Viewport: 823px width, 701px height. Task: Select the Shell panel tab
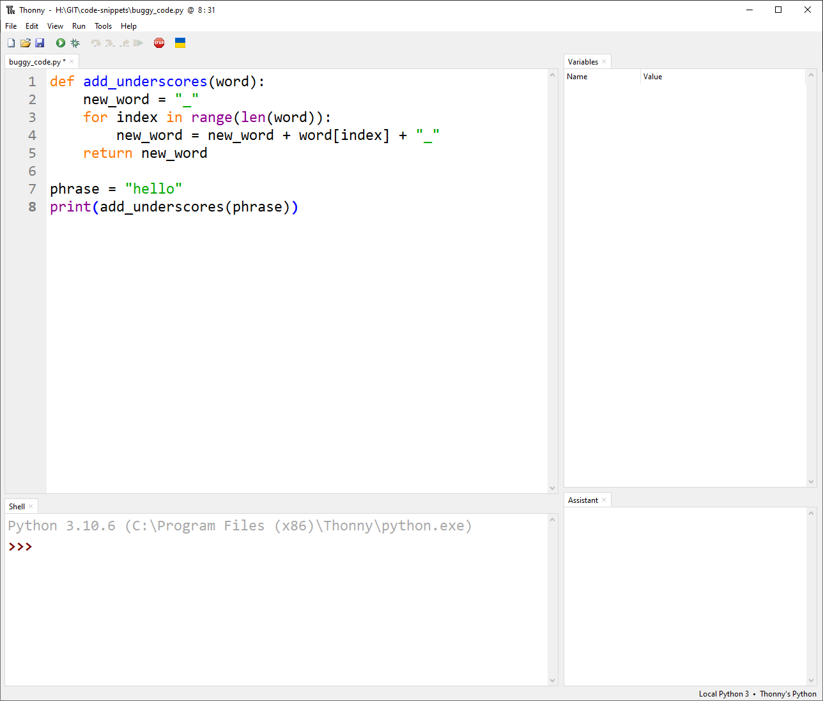tap(17, 506)
